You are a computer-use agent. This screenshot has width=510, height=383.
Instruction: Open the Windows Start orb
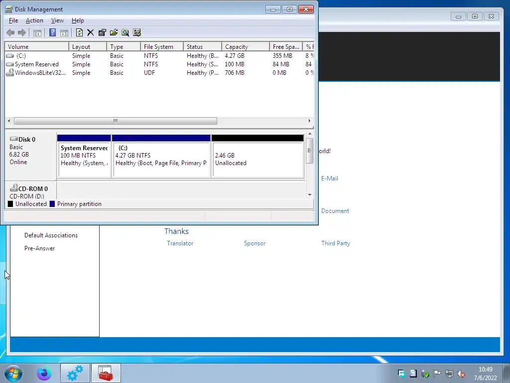pos(13,373)
